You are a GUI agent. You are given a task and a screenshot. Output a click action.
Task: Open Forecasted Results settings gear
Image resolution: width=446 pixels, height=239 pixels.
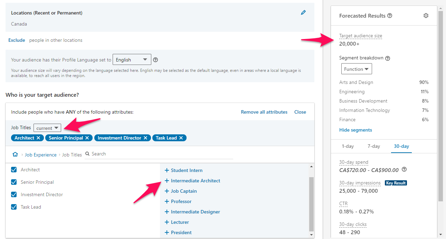point(426,16)
